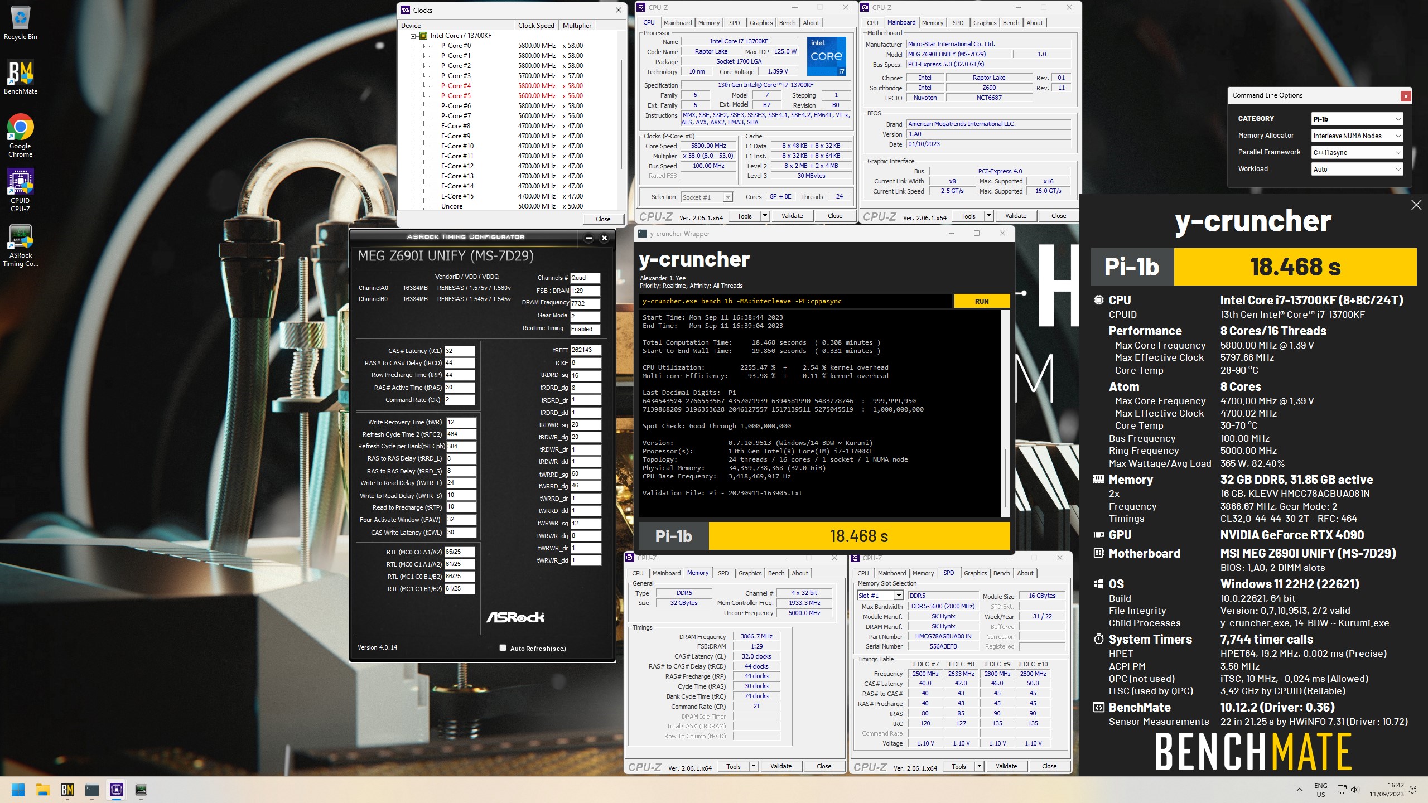Toggle the Auto Refresh(sec) checkbox
The image size is (1428, 803).
(x=503, y=648)
